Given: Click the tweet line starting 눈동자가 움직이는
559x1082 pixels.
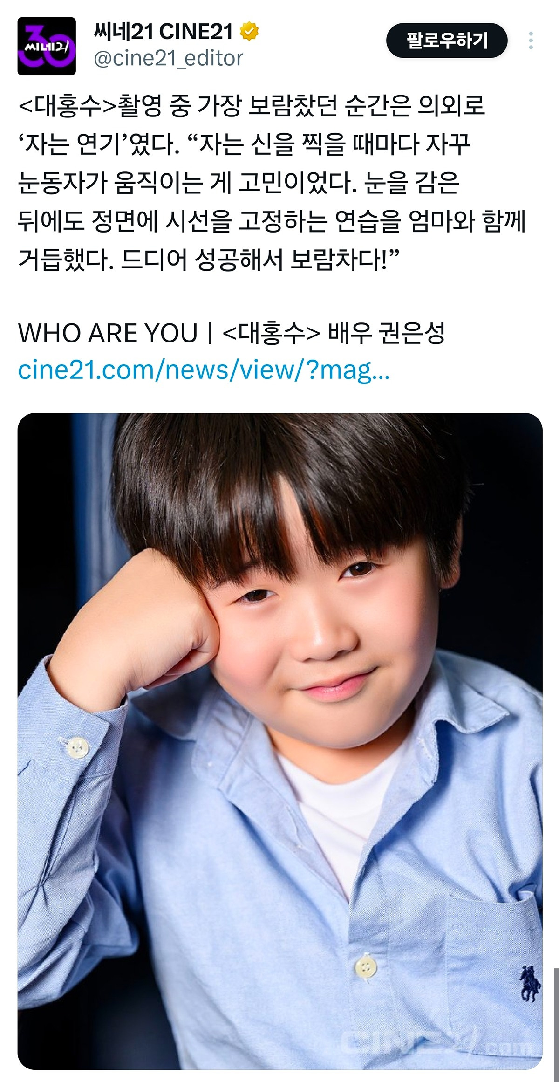Looking at the screenshot, I should [x=239, y=182].
